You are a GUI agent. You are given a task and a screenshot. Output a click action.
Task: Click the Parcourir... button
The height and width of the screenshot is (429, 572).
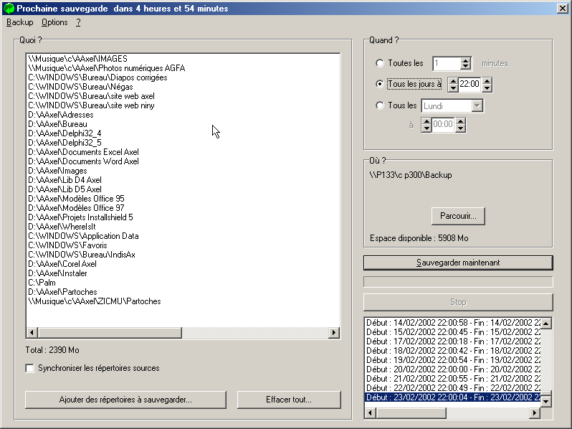[458, 216]
